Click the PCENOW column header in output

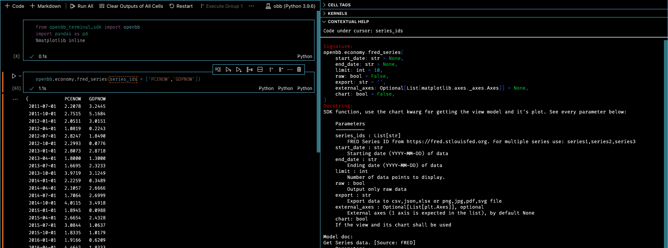pos(73,99)
